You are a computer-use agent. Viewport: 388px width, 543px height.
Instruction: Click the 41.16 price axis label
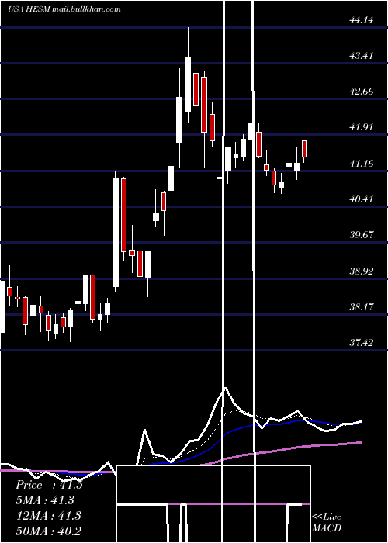point(362,164)
